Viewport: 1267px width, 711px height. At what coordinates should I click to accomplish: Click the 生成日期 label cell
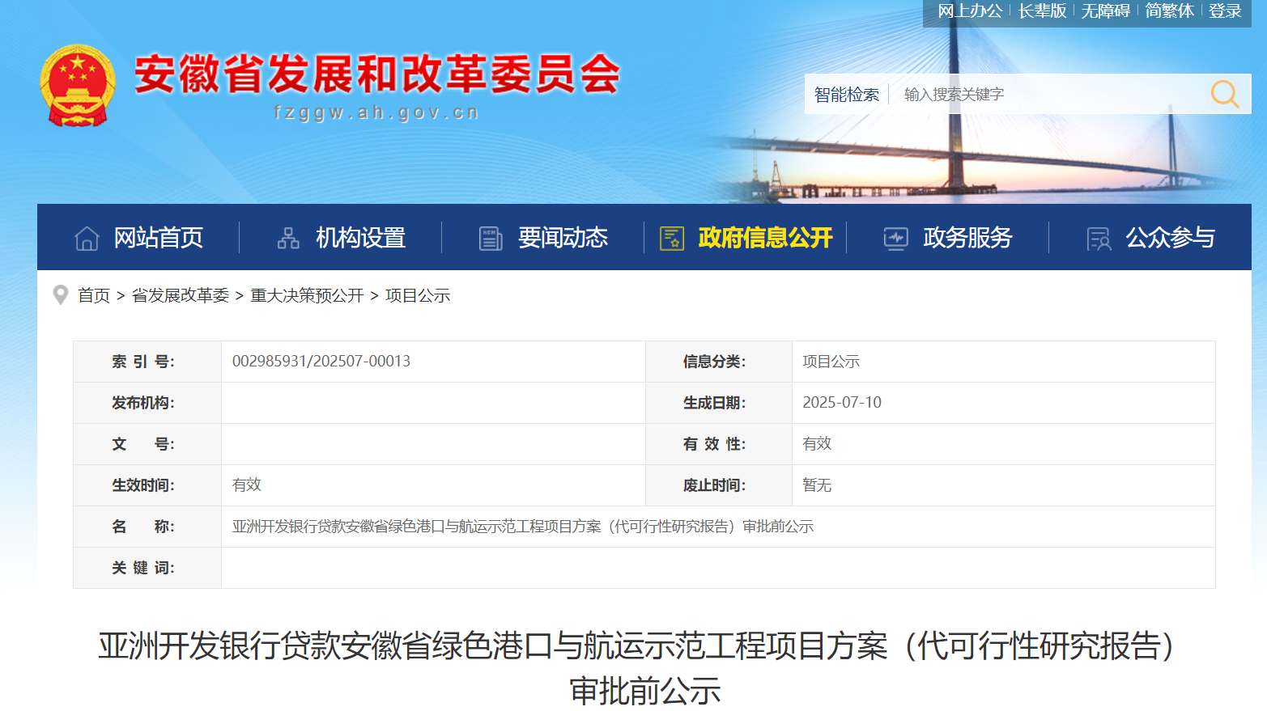(x=719, y=403)
